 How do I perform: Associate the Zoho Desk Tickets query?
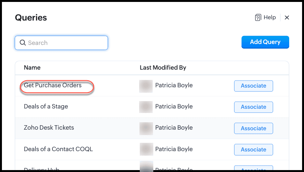coord(253,128)
